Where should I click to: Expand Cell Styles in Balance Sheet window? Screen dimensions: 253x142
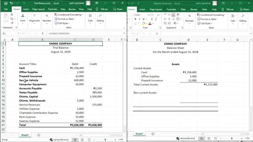pos(205,23)
